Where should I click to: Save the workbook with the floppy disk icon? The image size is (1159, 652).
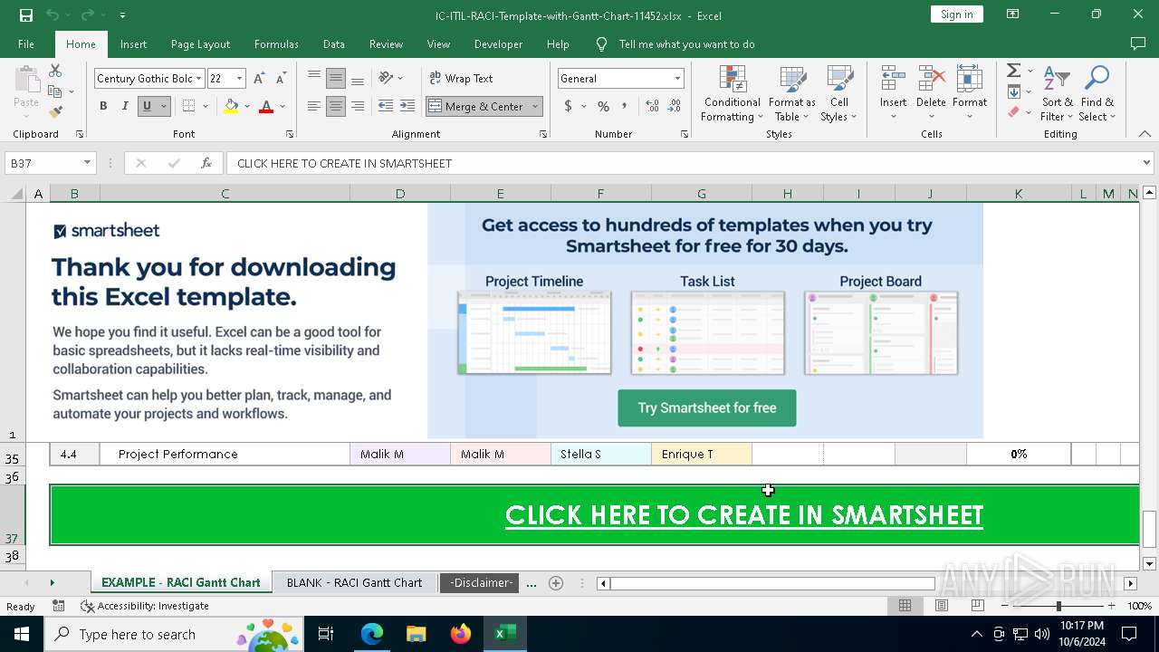coord(26,14)
